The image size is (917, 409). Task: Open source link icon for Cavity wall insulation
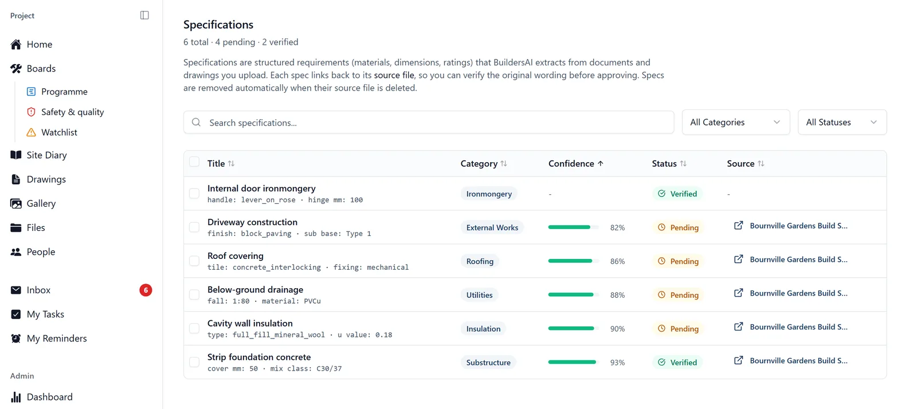(739, 327)
